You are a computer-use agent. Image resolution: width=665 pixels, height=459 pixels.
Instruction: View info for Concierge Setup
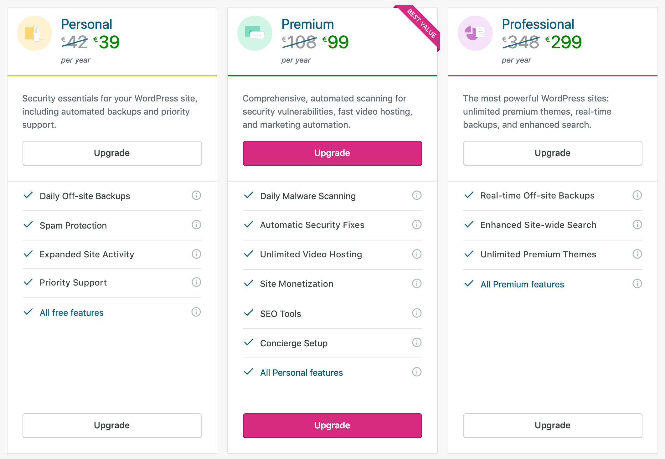[417, 343]
